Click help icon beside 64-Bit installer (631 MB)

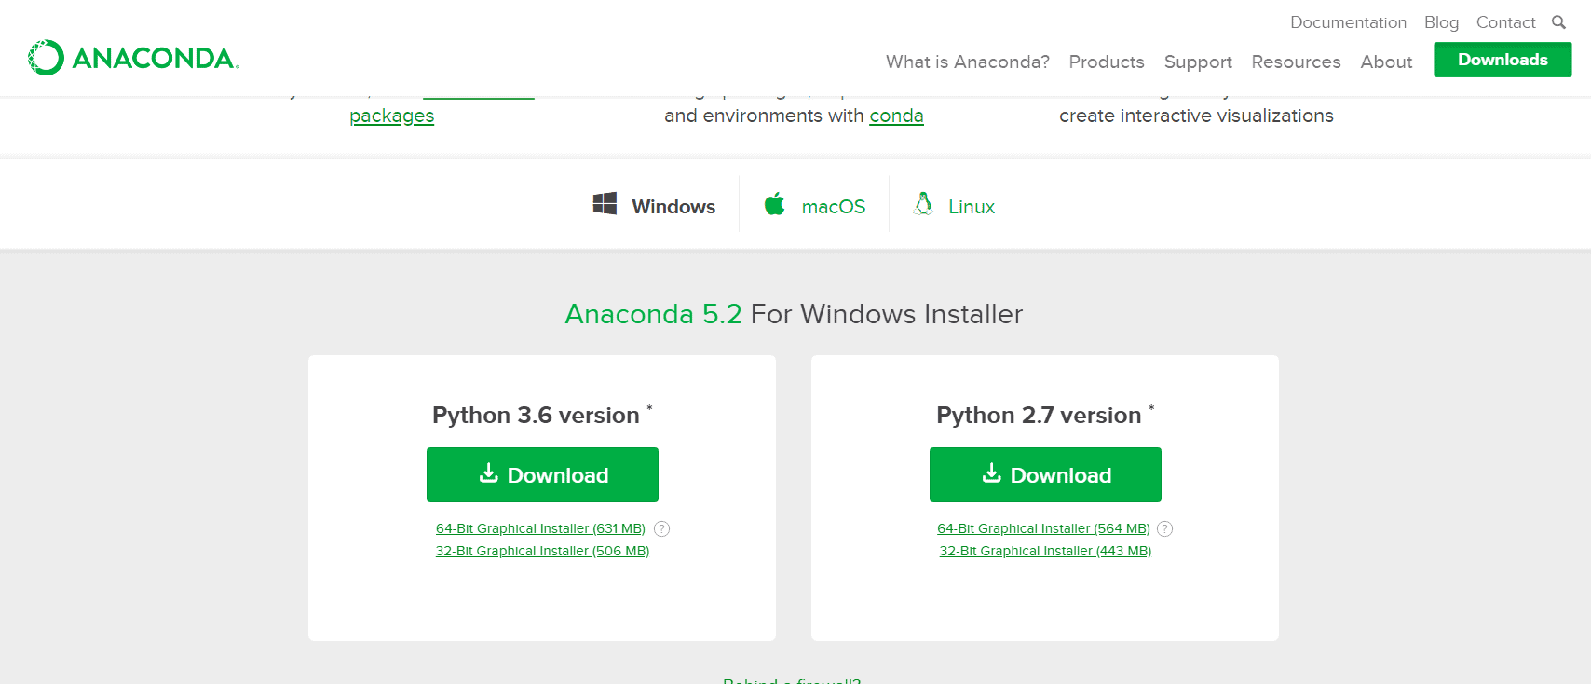point(662,528)
